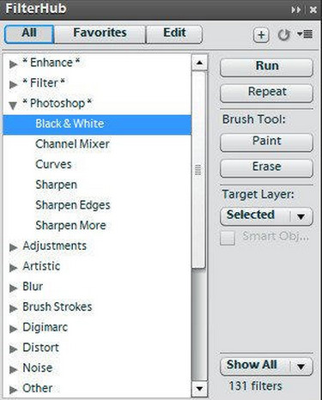
Task: Open the panel flyout menu icon
Action: pos(305,34)
